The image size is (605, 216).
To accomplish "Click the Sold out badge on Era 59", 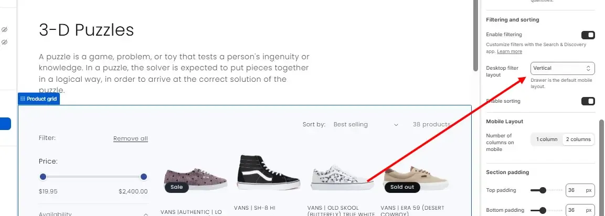I will tap(402, 187).
